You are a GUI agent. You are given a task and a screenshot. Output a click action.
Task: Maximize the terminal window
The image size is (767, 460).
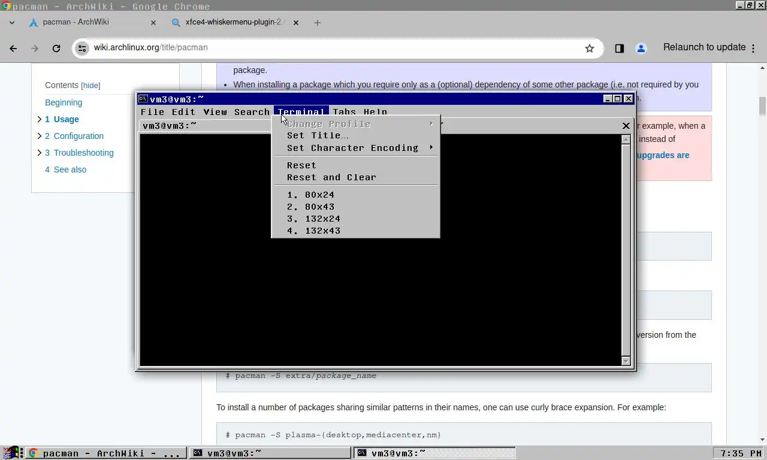pyautogui.click(x=618, y=99)
